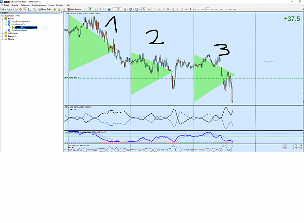Click the 'long here' chart label

(x=269, y=61)
